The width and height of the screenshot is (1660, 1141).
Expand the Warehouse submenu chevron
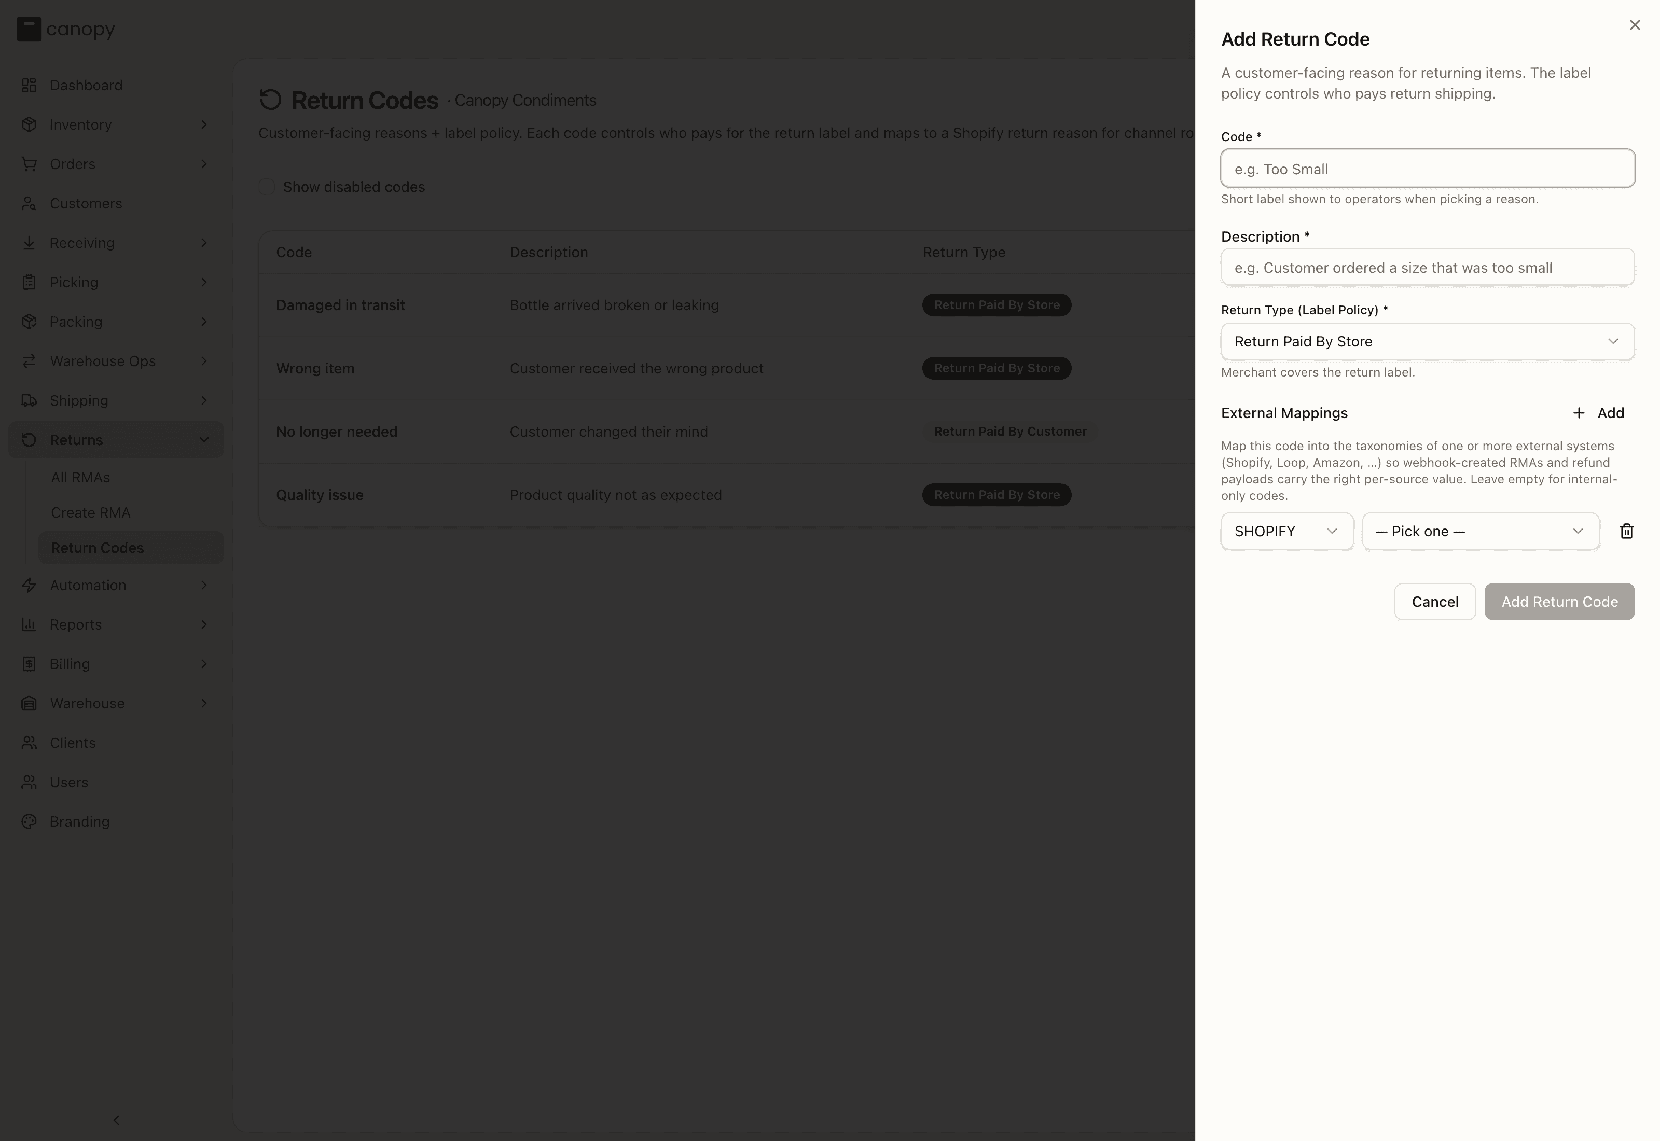[x=204, y=703]
